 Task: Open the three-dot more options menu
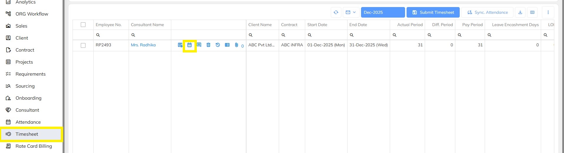[x=548, y=12]
